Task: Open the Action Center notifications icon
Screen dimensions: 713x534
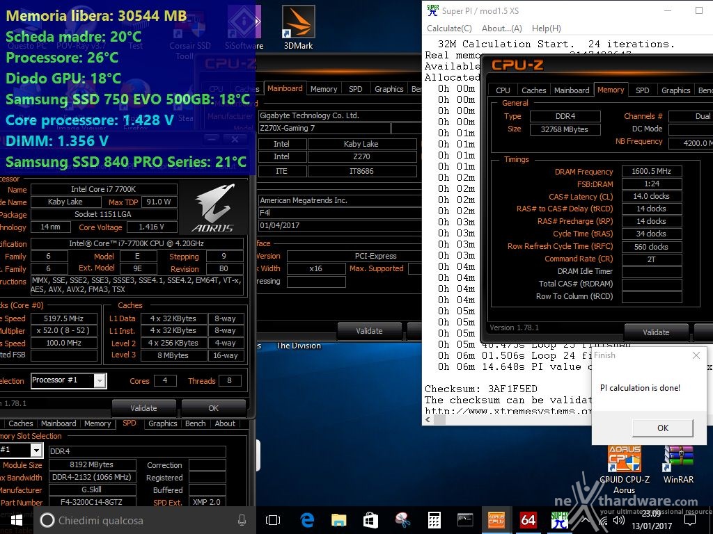Action: tap(689, 520)
